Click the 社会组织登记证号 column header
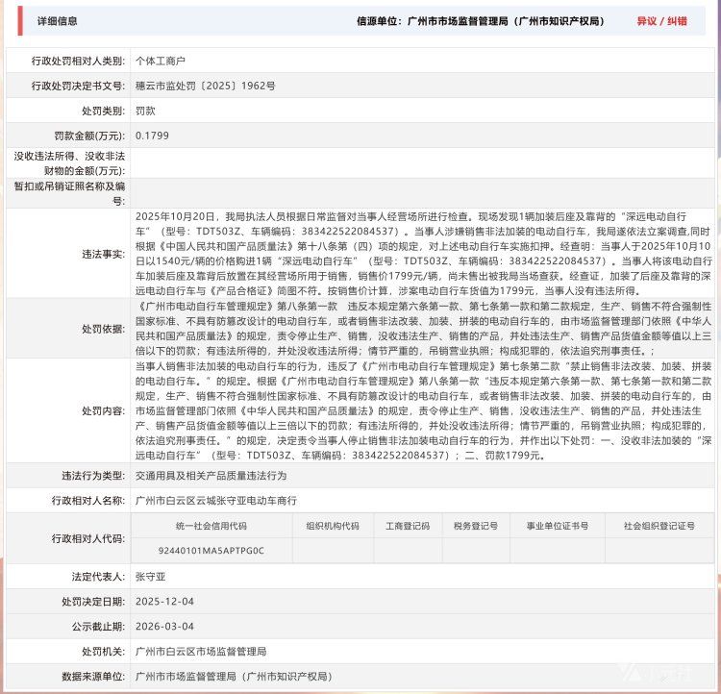Viewport: 721px width, 694px height. pos(658,526)
